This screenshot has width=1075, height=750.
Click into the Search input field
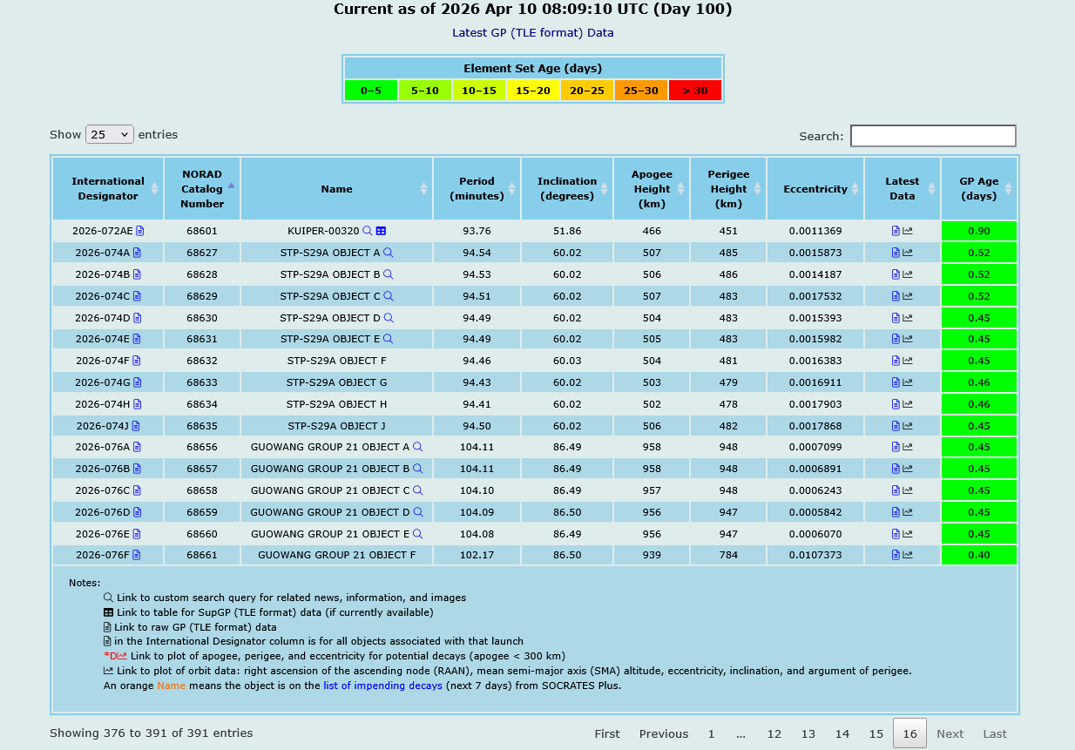pyautogui.click(x=933, y=136)
